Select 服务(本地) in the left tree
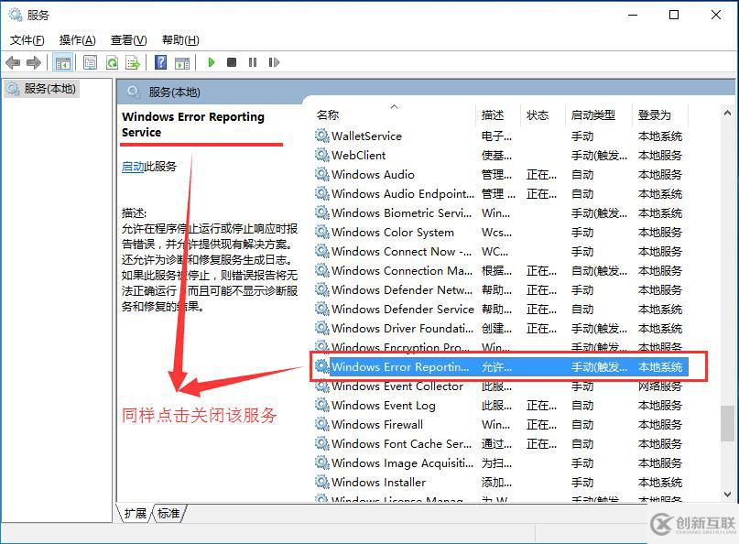Viewport: 739px width, 544px height. point(42,89)
